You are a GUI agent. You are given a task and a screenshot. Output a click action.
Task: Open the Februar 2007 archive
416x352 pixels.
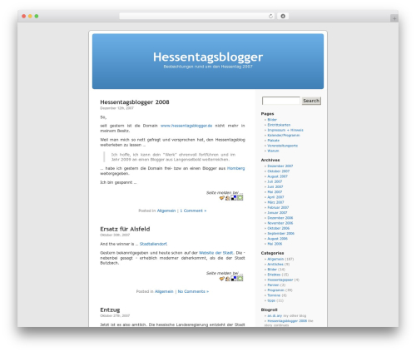(x=278, y=207)
